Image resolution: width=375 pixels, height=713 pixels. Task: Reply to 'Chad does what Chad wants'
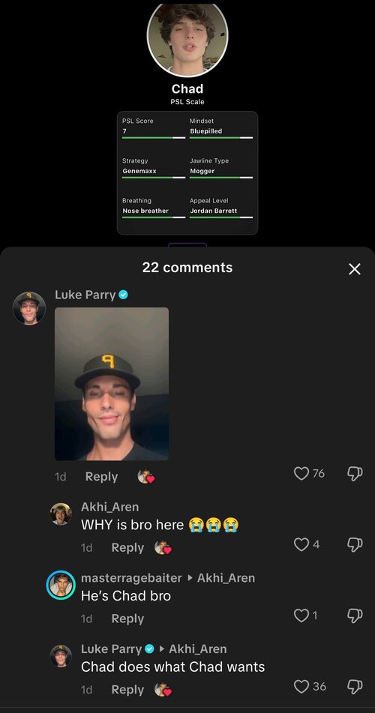pos(127,689)
